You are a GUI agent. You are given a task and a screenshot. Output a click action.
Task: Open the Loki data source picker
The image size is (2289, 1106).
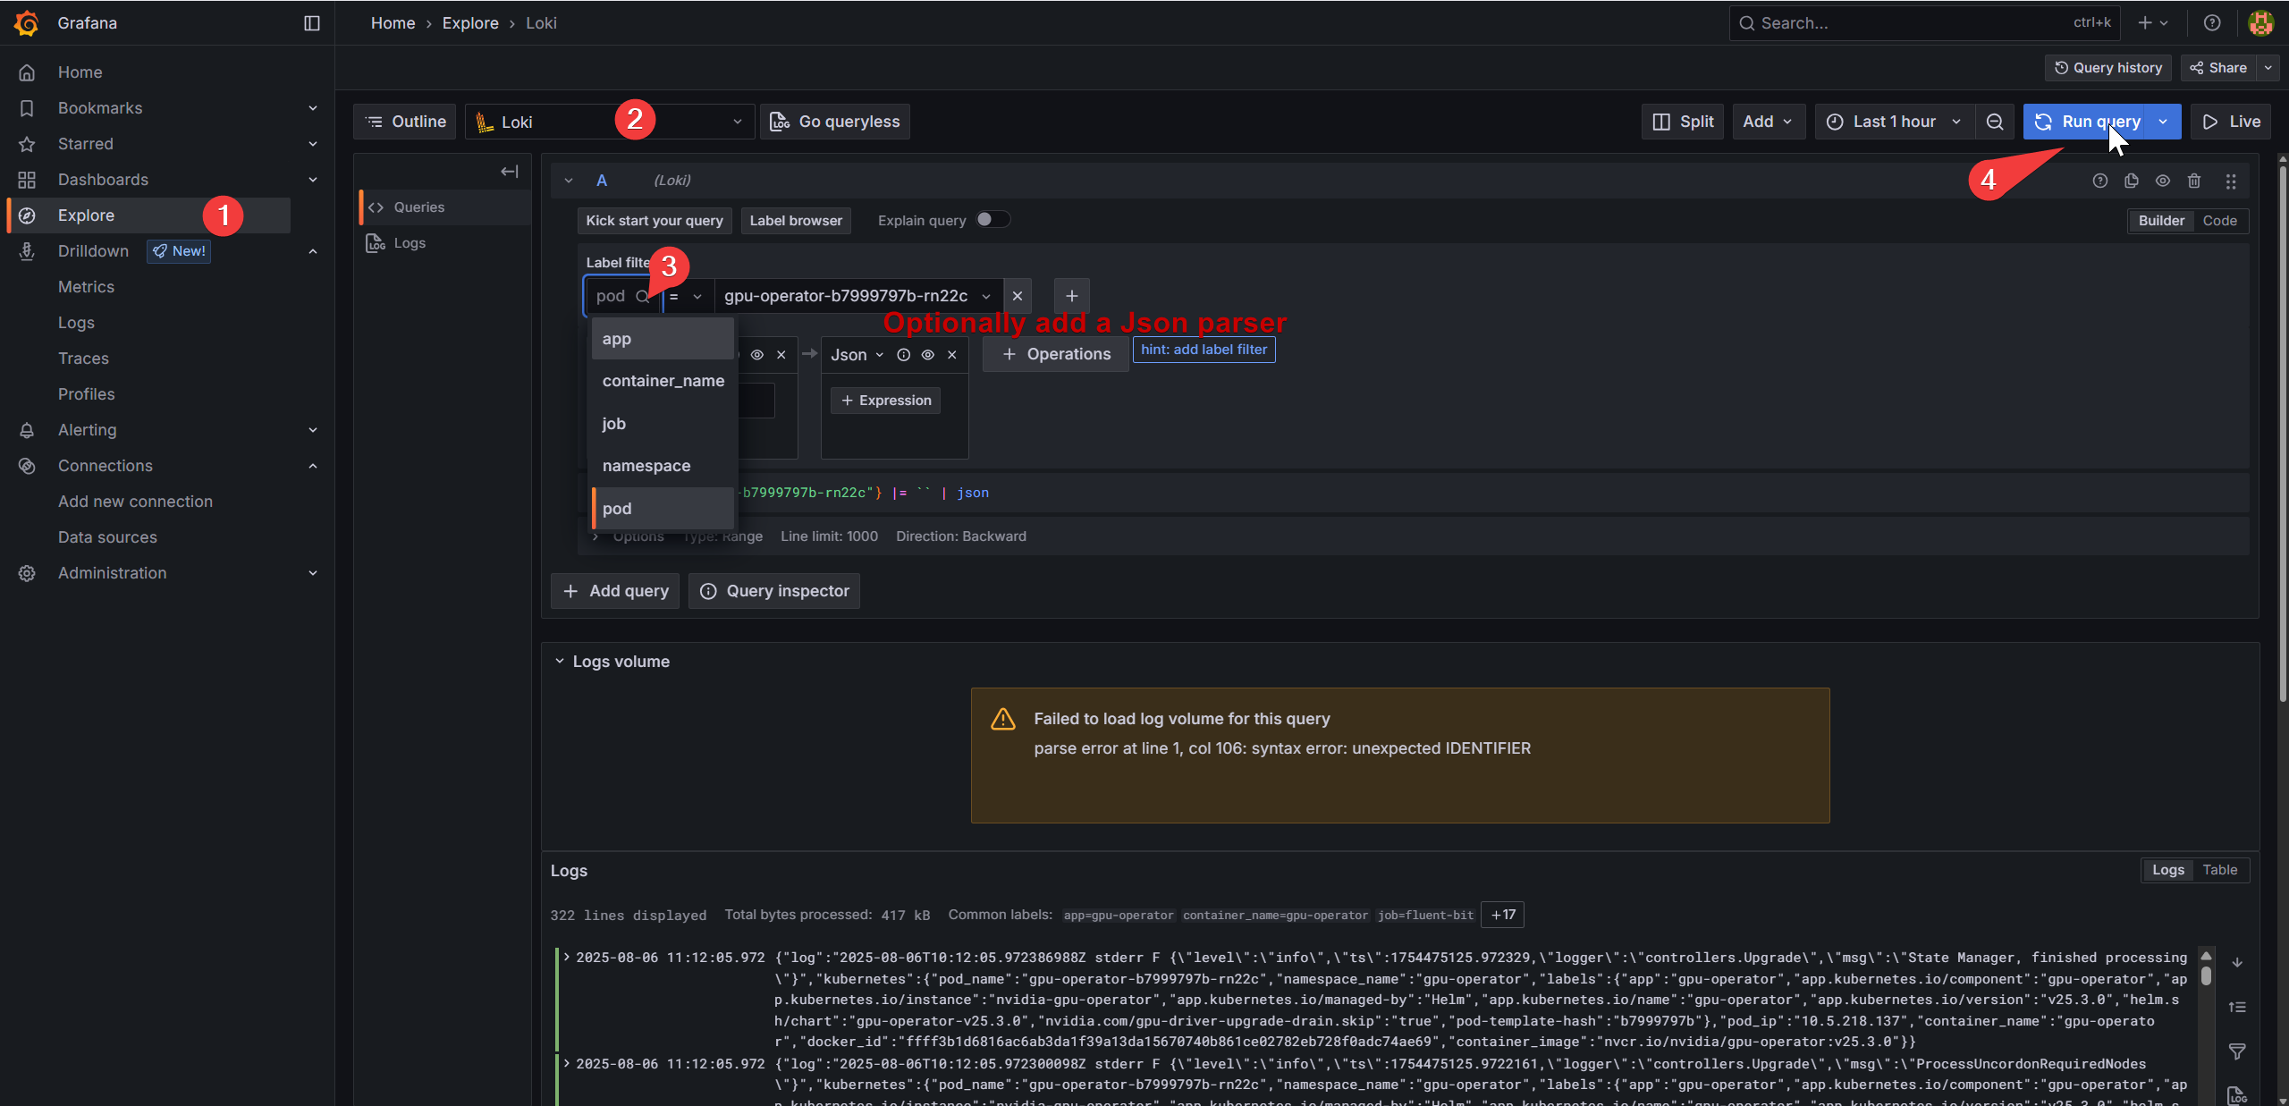[610, 122]
